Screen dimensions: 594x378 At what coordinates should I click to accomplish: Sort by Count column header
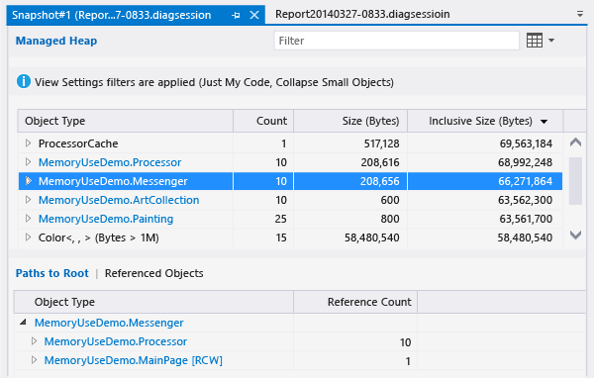tap(263, 121)
